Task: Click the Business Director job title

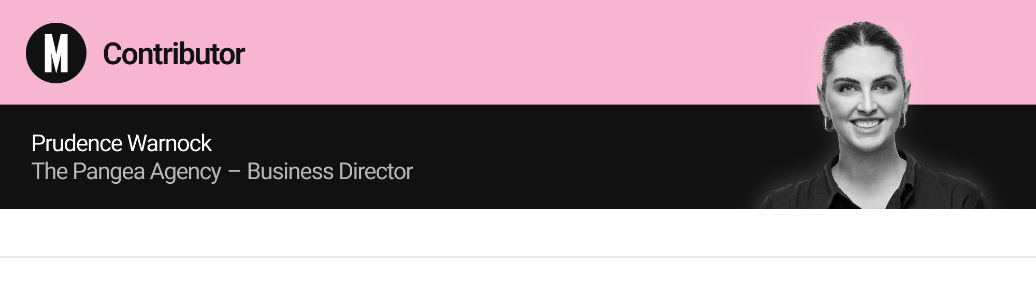Action: click(x=330, y=171)
